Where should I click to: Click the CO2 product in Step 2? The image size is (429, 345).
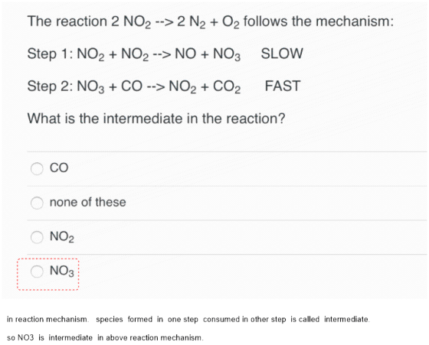coord(227,87)
